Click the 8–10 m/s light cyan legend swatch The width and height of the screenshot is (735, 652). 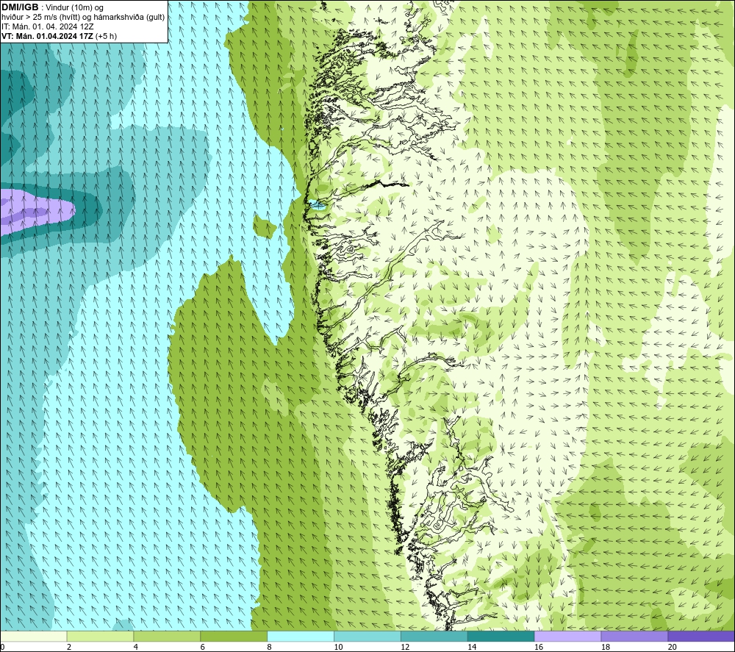301,637
